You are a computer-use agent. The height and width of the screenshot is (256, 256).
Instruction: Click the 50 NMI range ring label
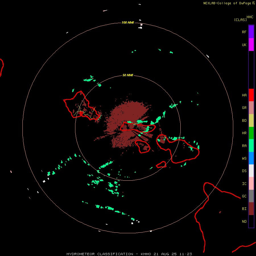[x=128, y=75]
